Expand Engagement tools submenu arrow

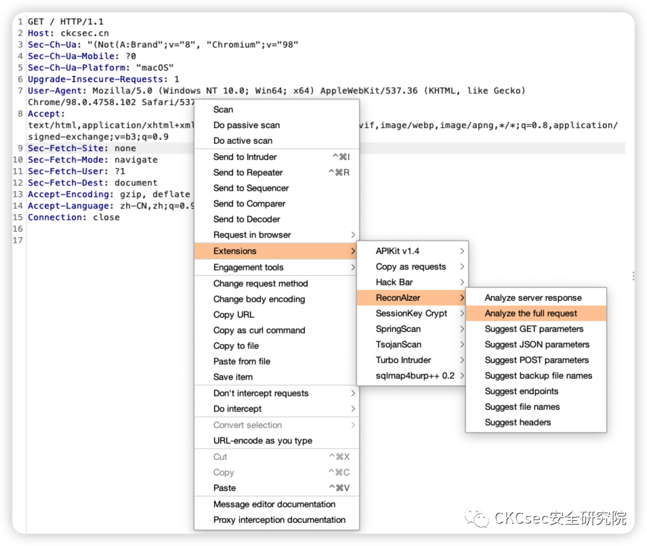pos(353,268)
